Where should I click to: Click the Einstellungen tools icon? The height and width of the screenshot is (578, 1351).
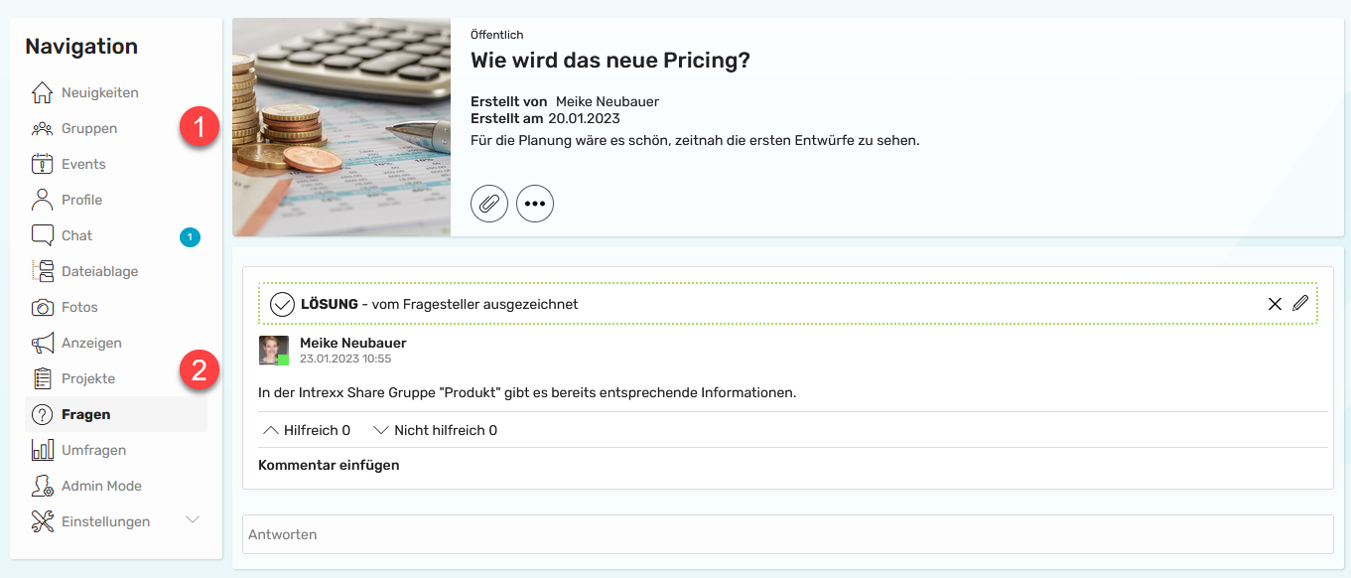pyautogui.click(x=42, y=521)
